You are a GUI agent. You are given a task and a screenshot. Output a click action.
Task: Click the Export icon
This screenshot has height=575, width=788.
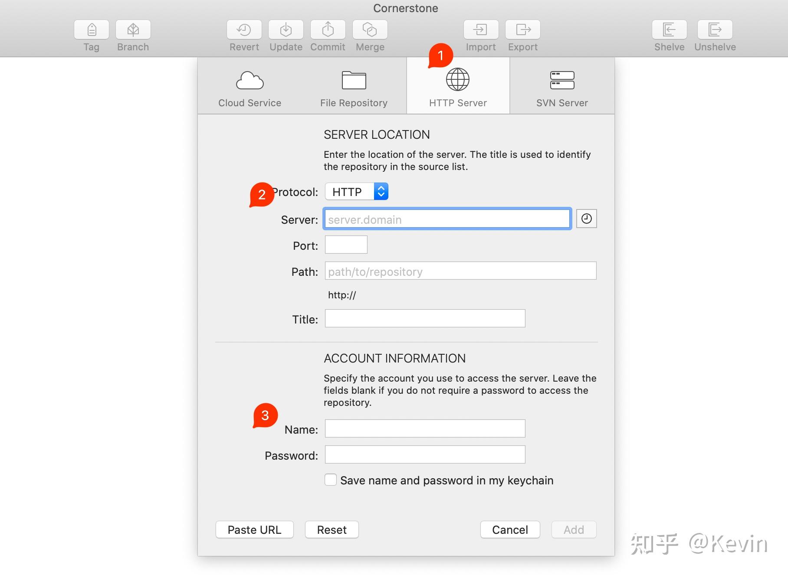click(522, 29)
